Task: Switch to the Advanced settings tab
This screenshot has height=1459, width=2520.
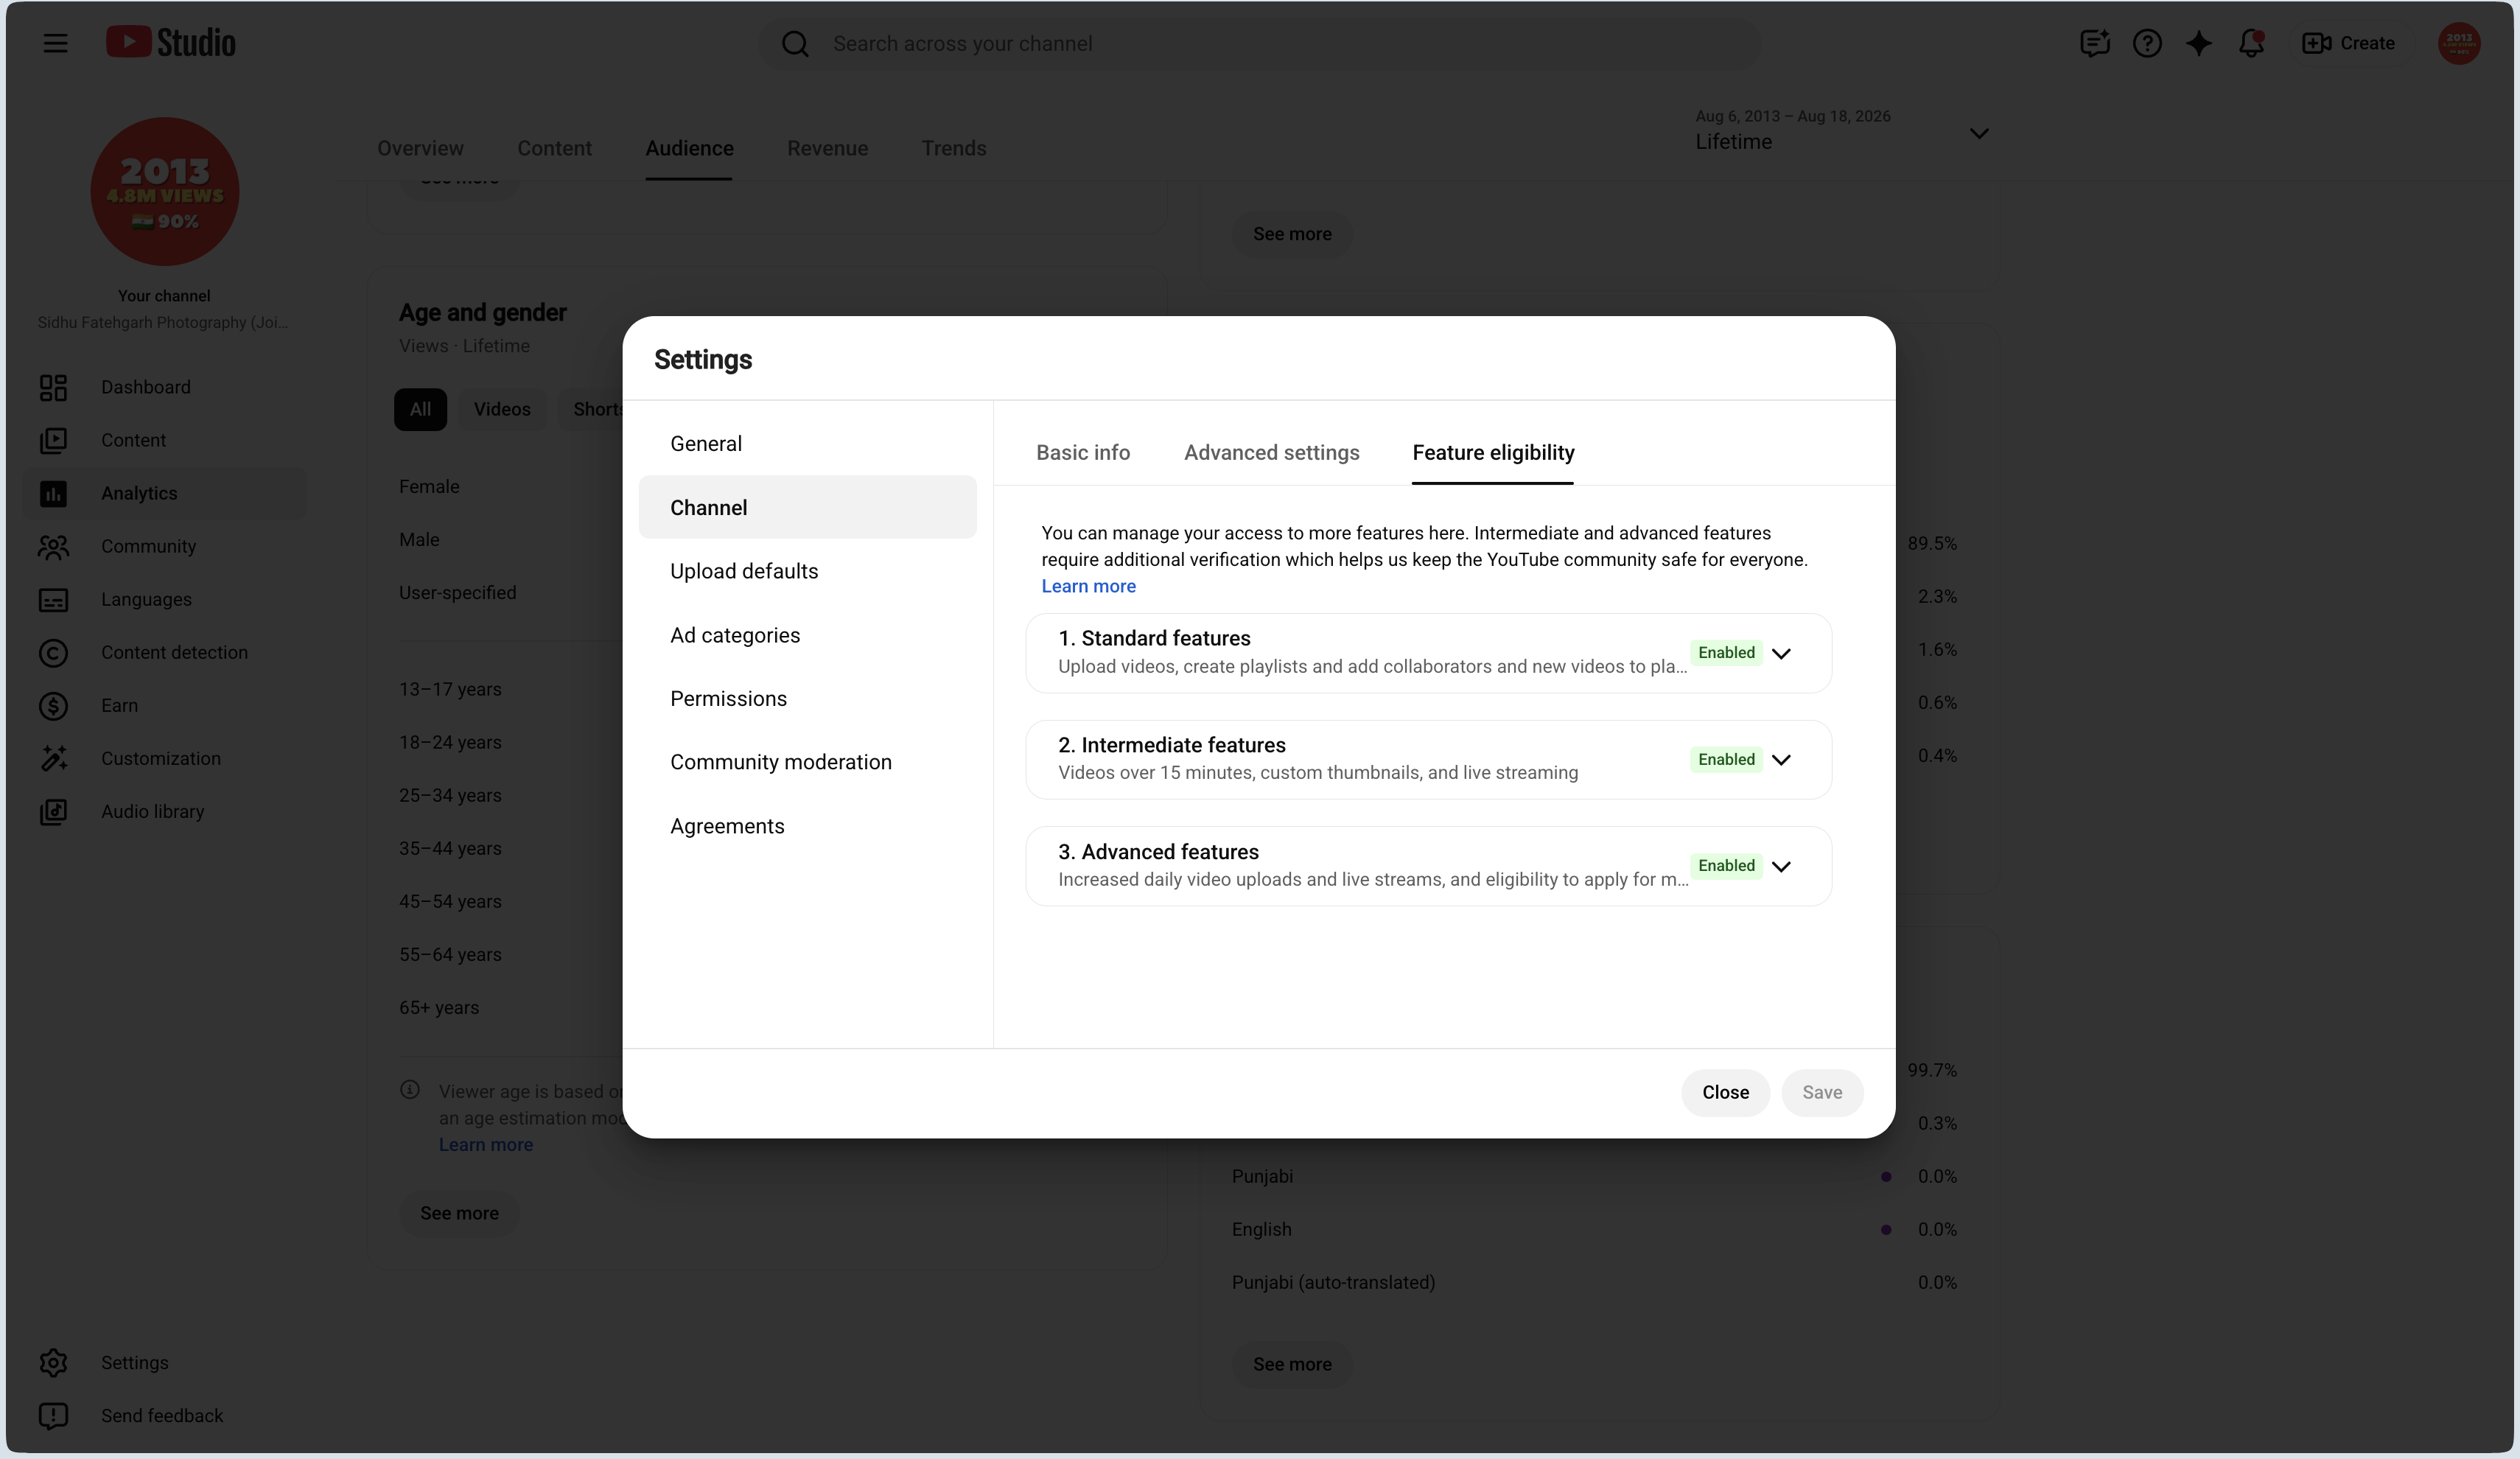Action: (1271, 453)
